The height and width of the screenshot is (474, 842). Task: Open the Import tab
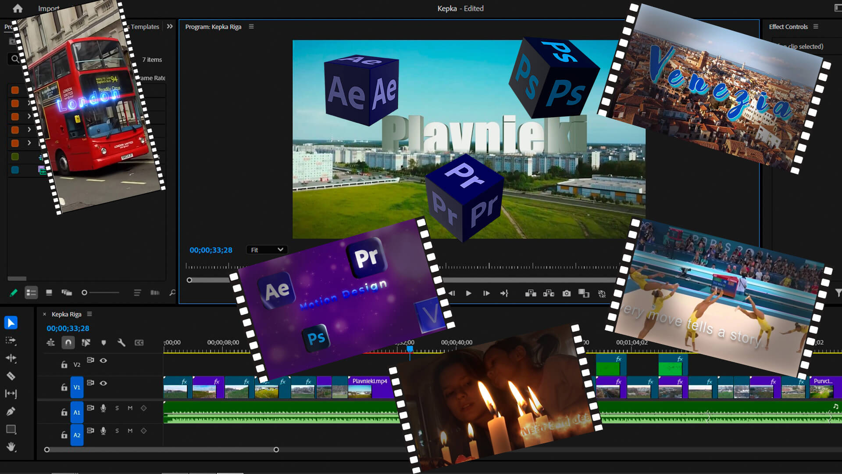tap(48, 8)
